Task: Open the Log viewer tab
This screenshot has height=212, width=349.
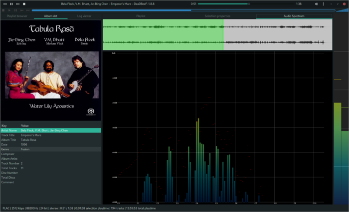Action: (84, 16)
